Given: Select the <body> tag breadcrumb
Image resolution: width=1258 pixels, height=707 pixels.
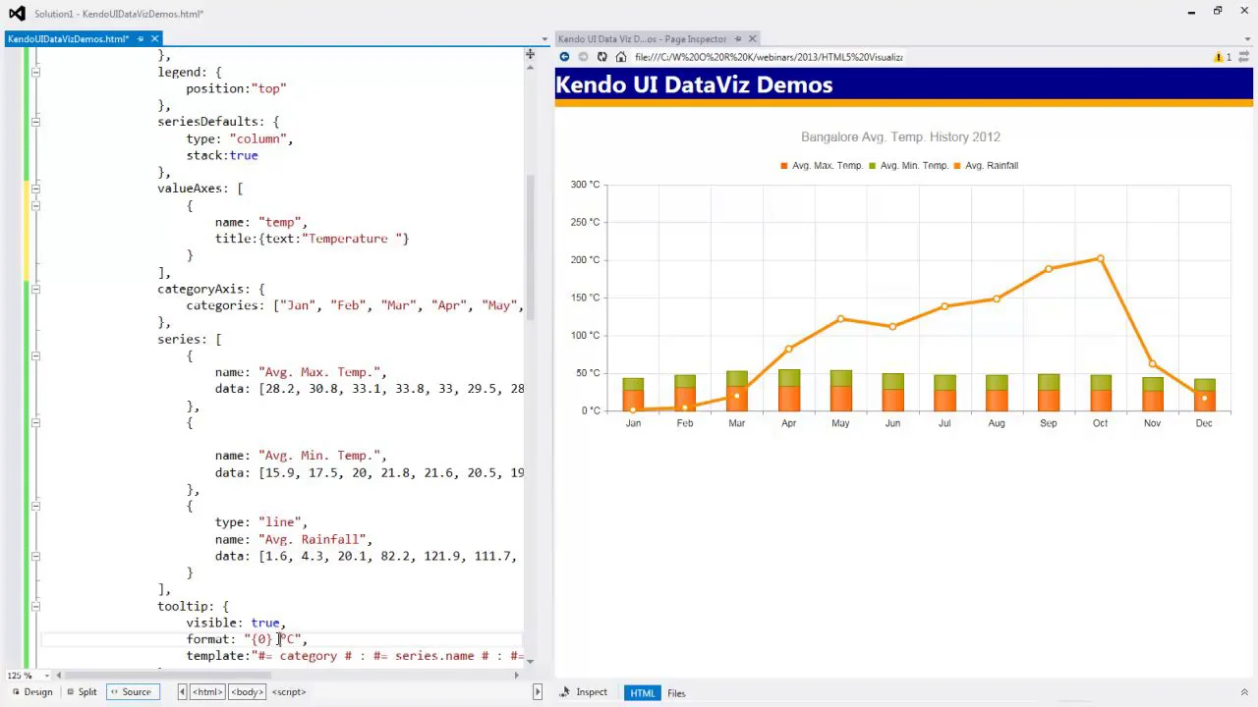Looking at the screenshot, I should tap(248, 692).
